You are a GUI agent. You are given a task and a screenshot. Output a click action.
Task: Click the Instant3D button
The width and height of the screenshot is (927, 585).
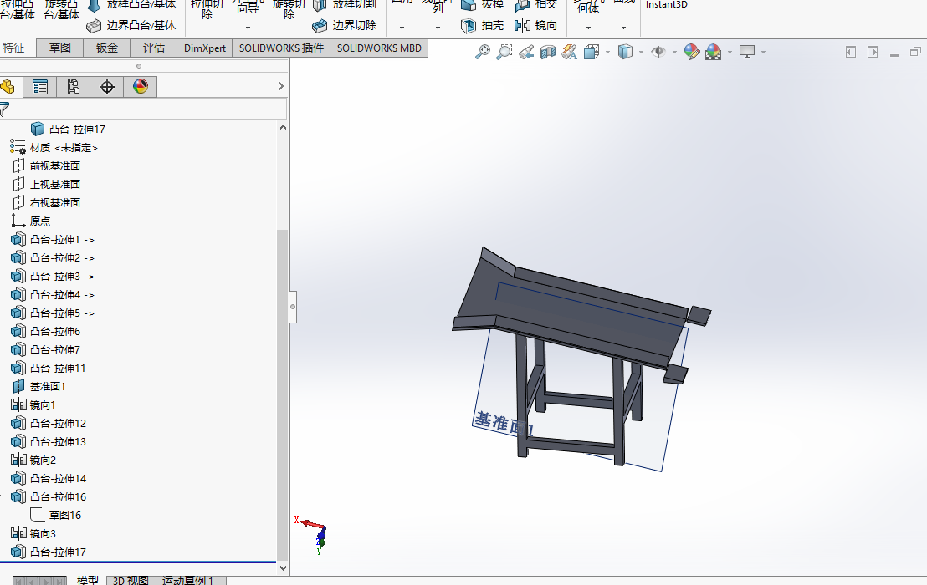[x=667, y=5]
